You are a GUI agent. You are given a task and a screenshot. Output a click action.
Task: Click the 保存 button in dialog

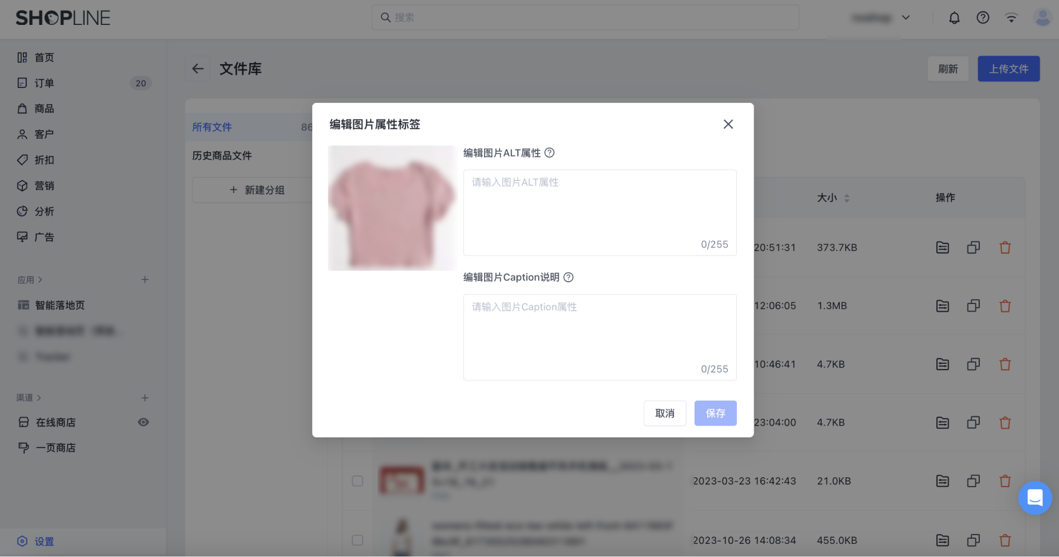pyautogui.click(x=715, y=414)
